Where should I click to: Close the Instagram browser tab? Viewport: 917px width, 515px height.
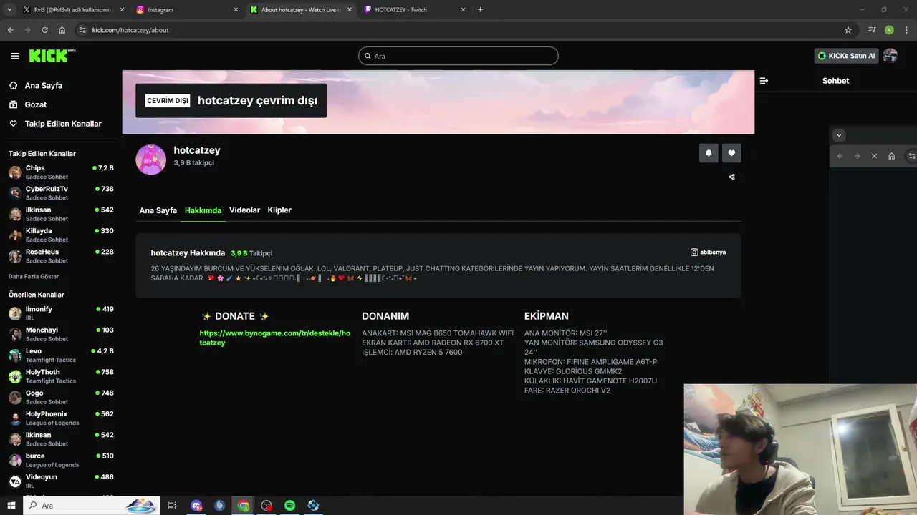tap(236, 10)
